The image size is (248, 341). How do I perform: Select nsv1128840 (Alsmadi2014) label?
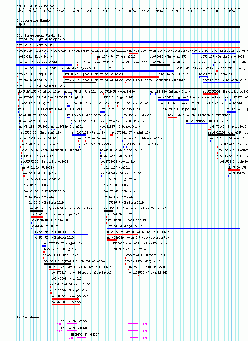[170, 92]
